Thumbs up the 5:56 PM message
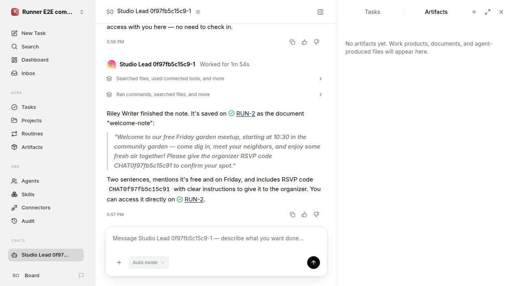 (304, 42)
